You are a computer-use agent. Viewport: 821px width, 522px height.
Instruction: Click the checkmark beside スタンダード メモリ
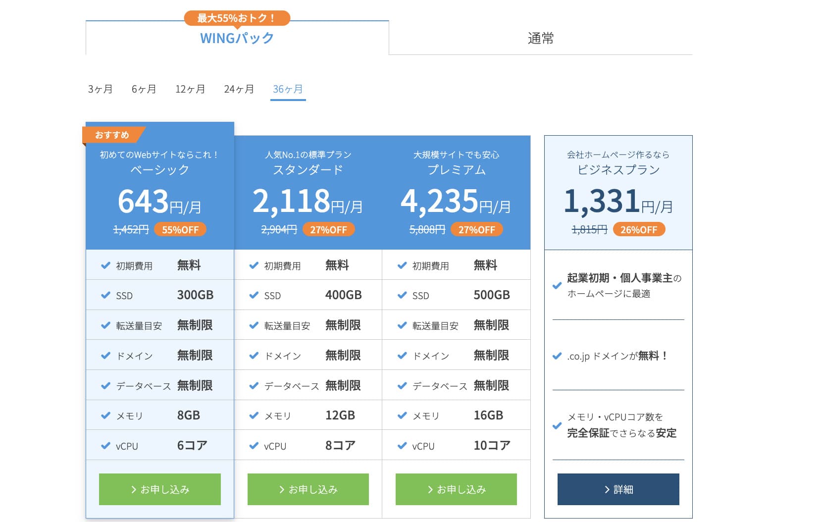click(254, 416)
